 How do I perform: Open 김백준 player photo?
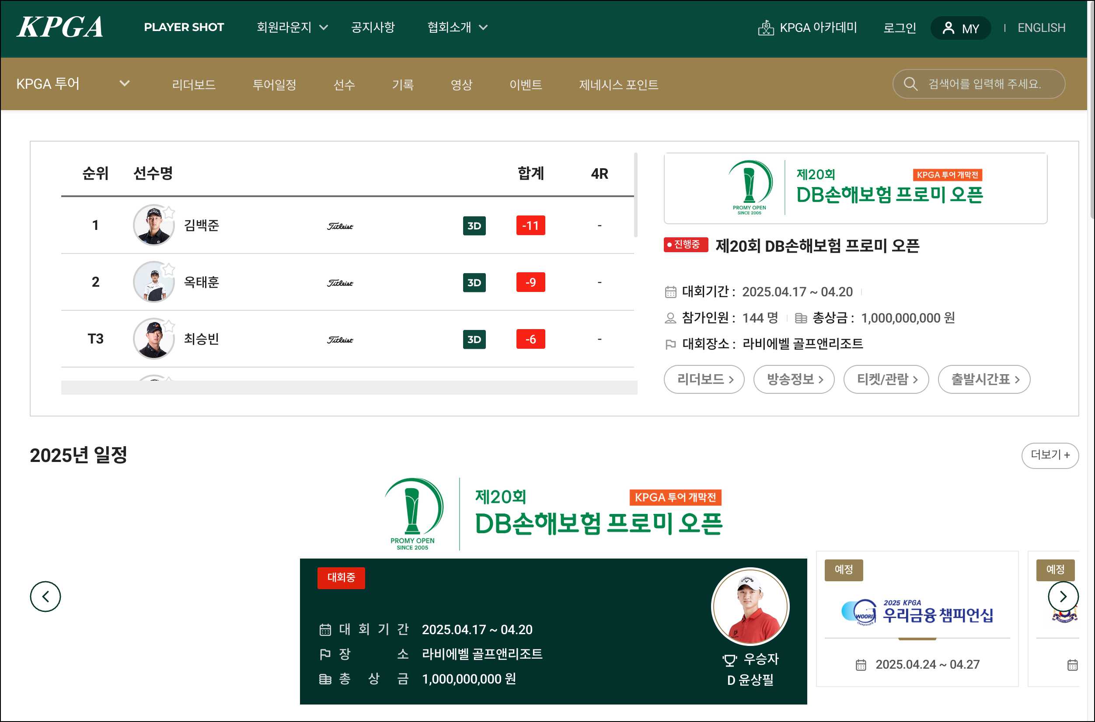(x=153, y=225)
